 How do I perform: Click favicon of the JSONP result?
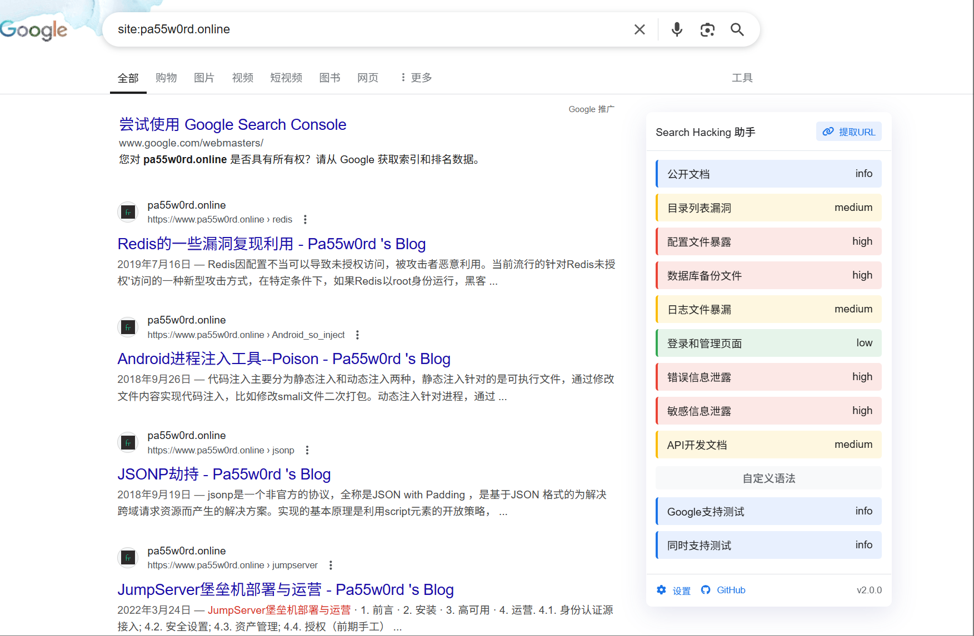coord(128,442)
